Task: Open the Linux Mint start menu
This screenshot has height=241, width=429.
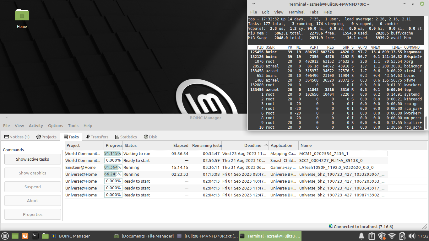Action: [x=5, y=236]
